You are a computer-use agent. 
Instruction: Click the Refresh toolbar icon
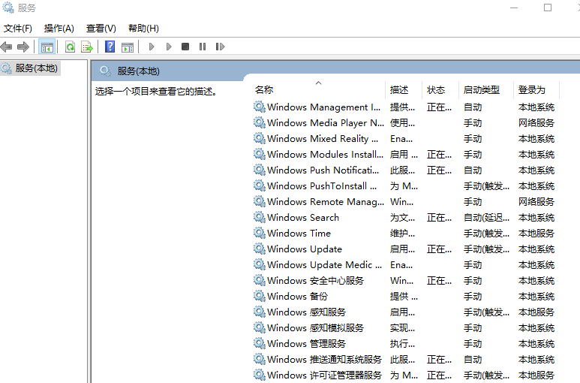pyautogui.click(x=70, y=47)
